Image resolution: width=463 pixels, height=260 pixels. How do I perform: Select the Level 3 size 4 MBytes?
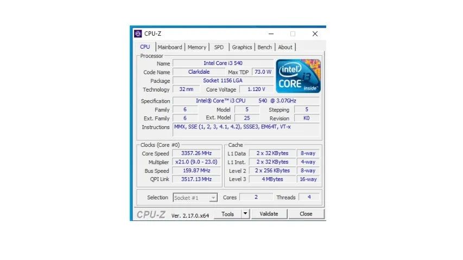[272, 179]
